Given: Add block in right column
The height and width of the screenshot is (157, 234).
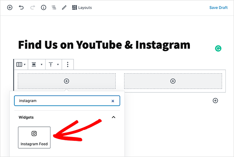Looking at the screenshot, I should pyautogui.click(x=173, y=81).
